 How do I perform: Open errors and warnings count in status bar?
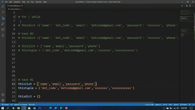coord(32,105)
